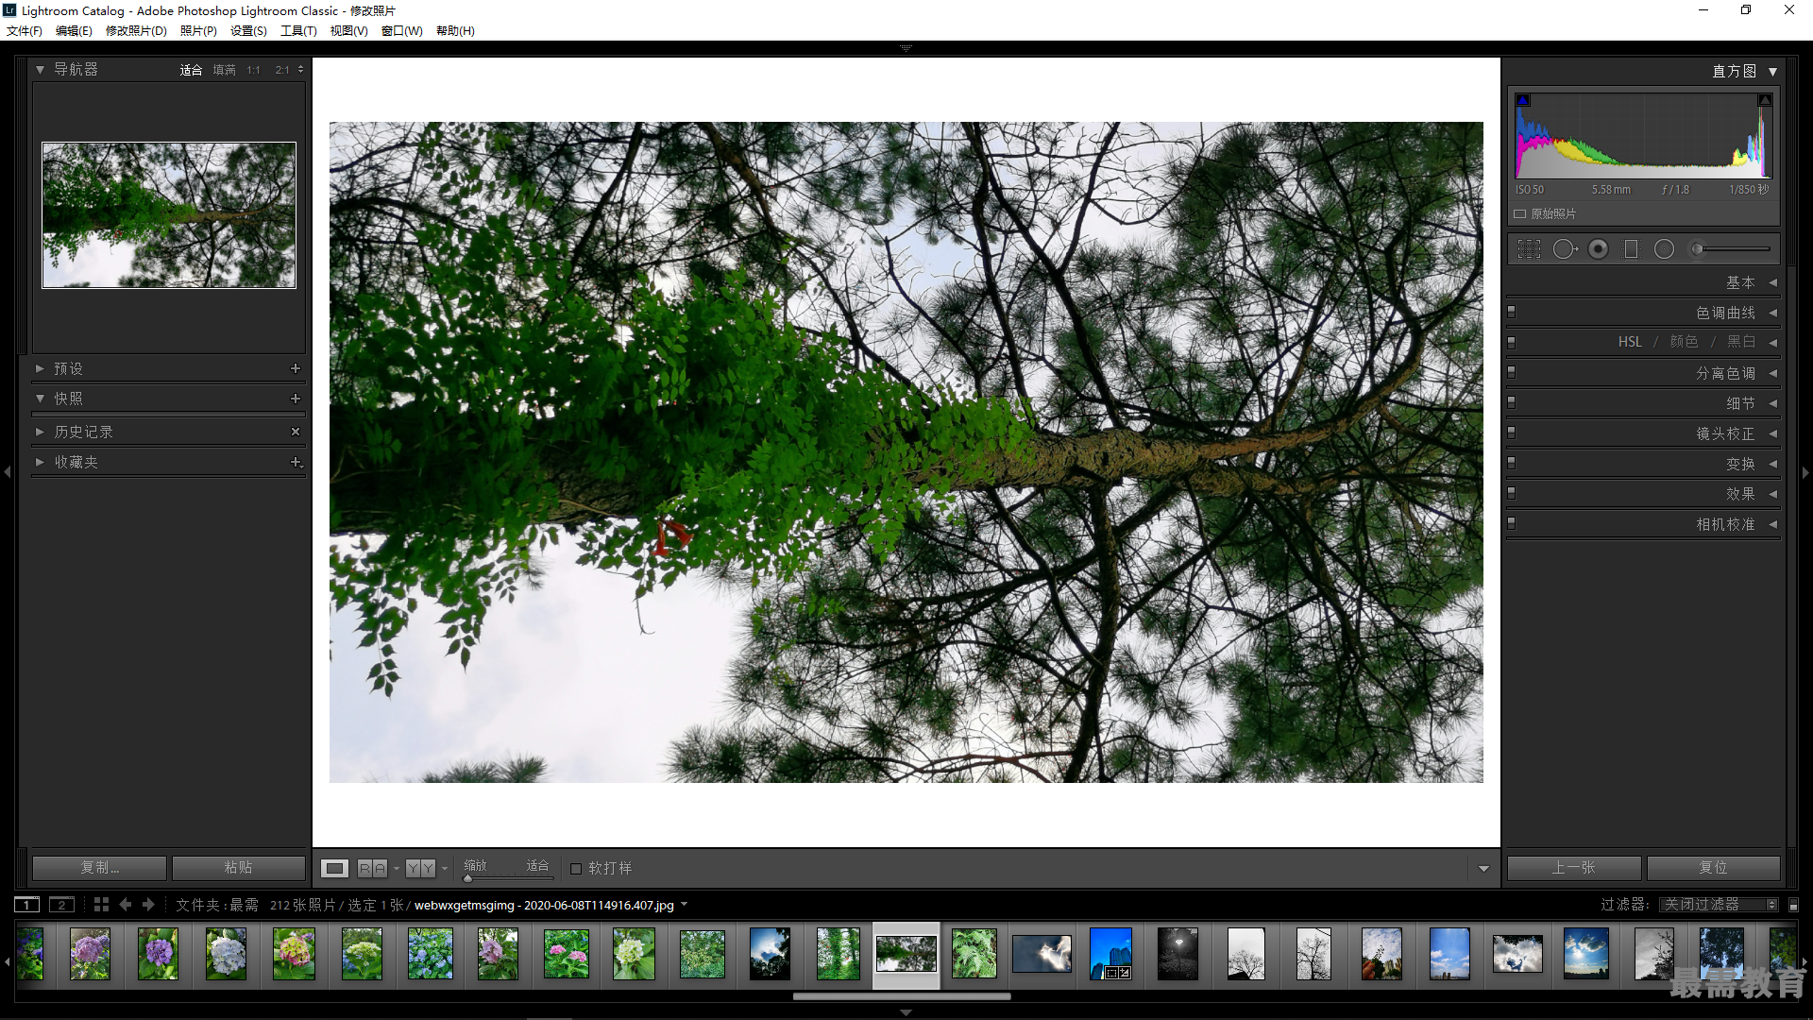The image size is (1813, 1020).
Task: Toggle Tone Curve (色调曲线) panel switch
Action: tap(1512, 312)
